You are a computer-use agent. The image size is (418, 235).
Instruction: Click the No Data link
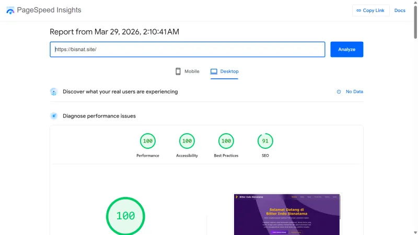coord(354,92)
